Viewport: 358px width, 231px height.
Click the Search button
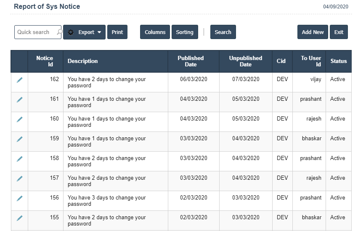[223, 32]
